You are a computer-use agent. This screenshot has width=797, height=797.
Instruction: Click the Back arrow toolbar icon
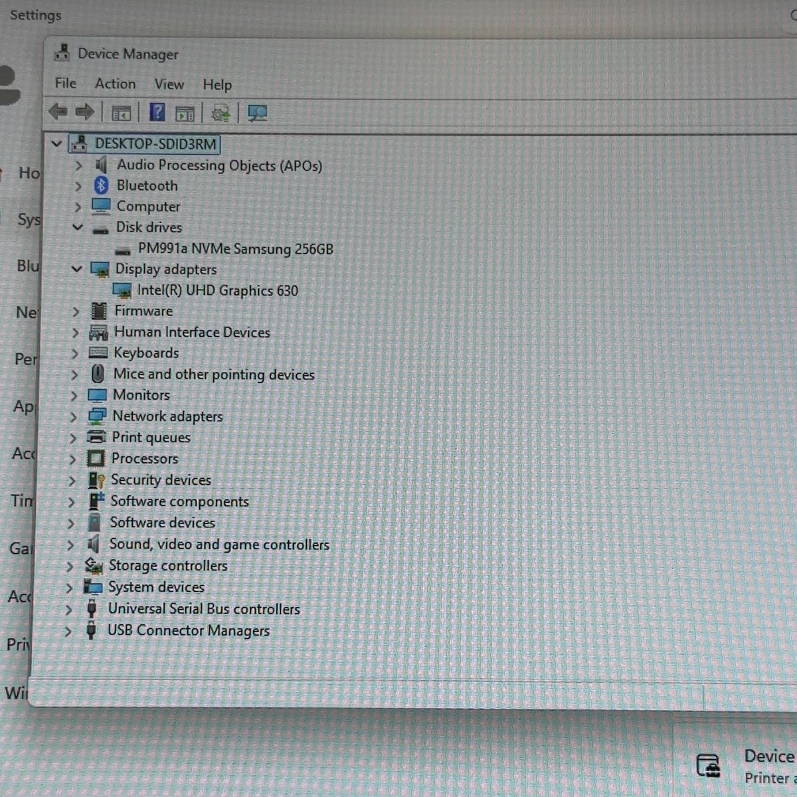58,112
